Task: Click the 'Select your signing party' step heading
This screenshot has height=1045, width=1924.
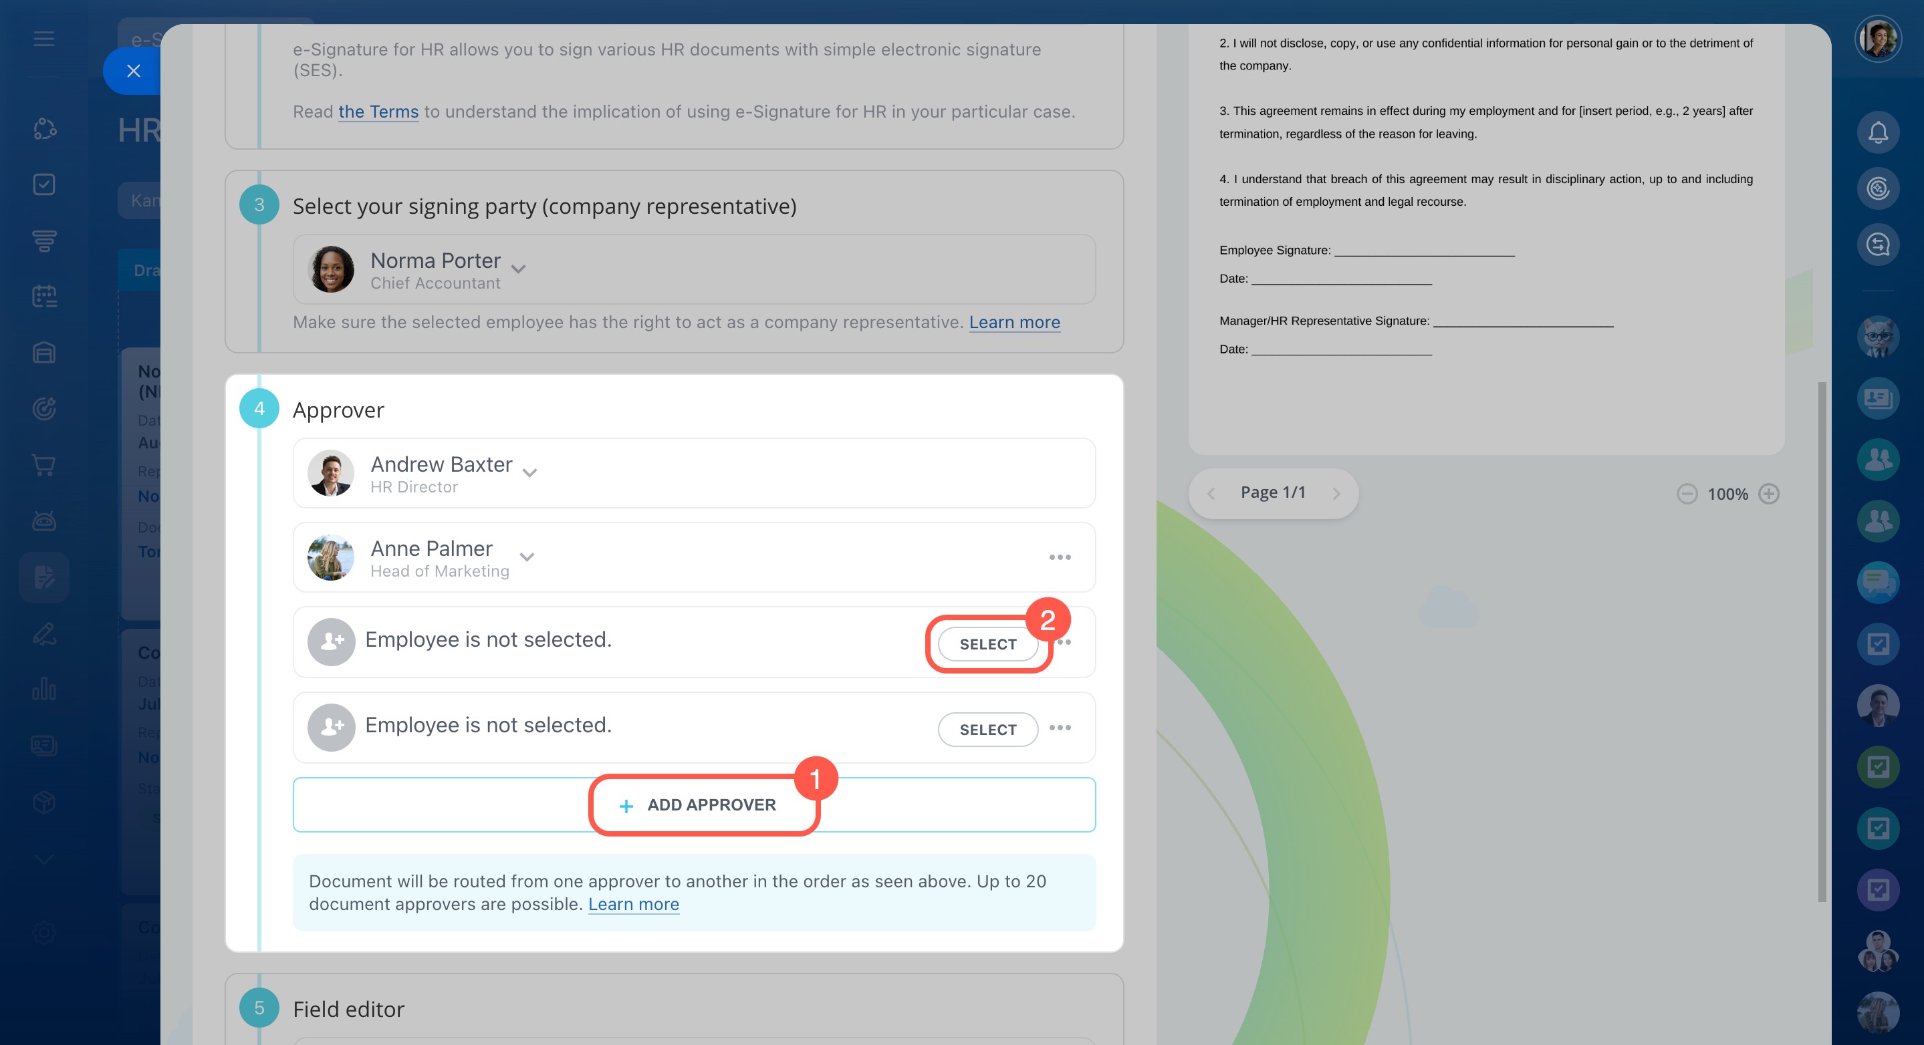Action: click(x=544, y=206)
